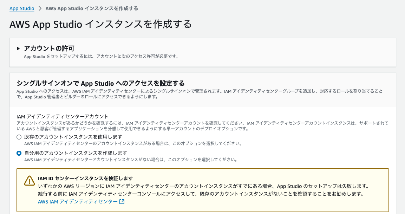Viewport: 405px width, 214px height.
Task: Open the App Studio breadcrumb link
Action: pos(22,8)
